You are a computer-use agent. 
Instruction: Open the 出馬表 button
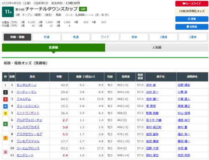click(x=192, y=27)
